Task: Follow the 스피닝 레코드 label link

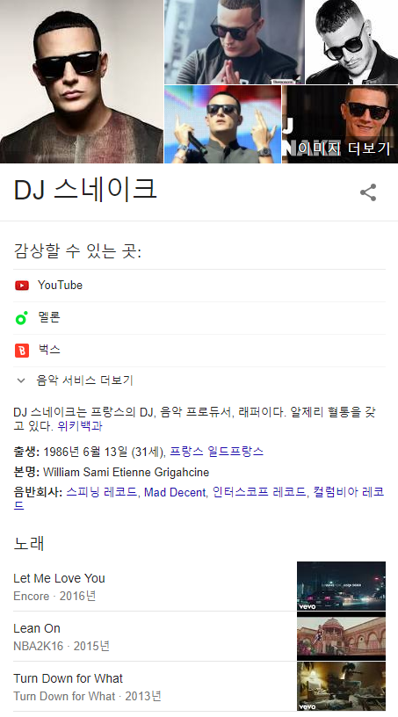Action: coord(102,492)
